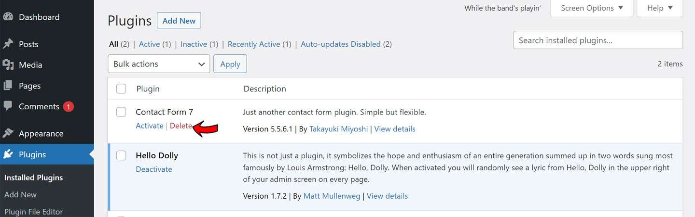This screenshot has height=217, width=695.
Task: Check the Contact Form 7 checkbox
Action: (x=121, y=112)
